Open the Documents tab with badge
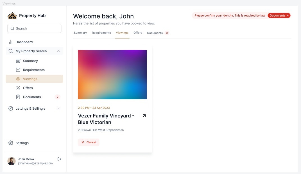The height and width of the screenshot is (174, 301). pyautogui.click(x=158, y=33)
